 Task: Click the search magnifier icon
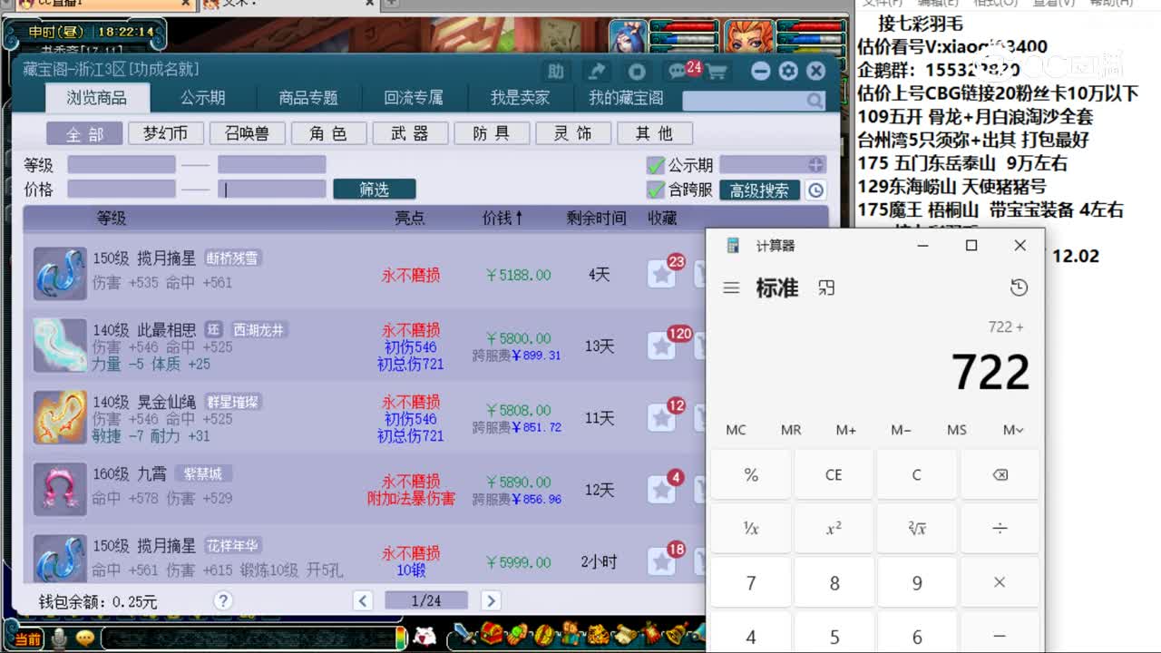tap(815, 102)
